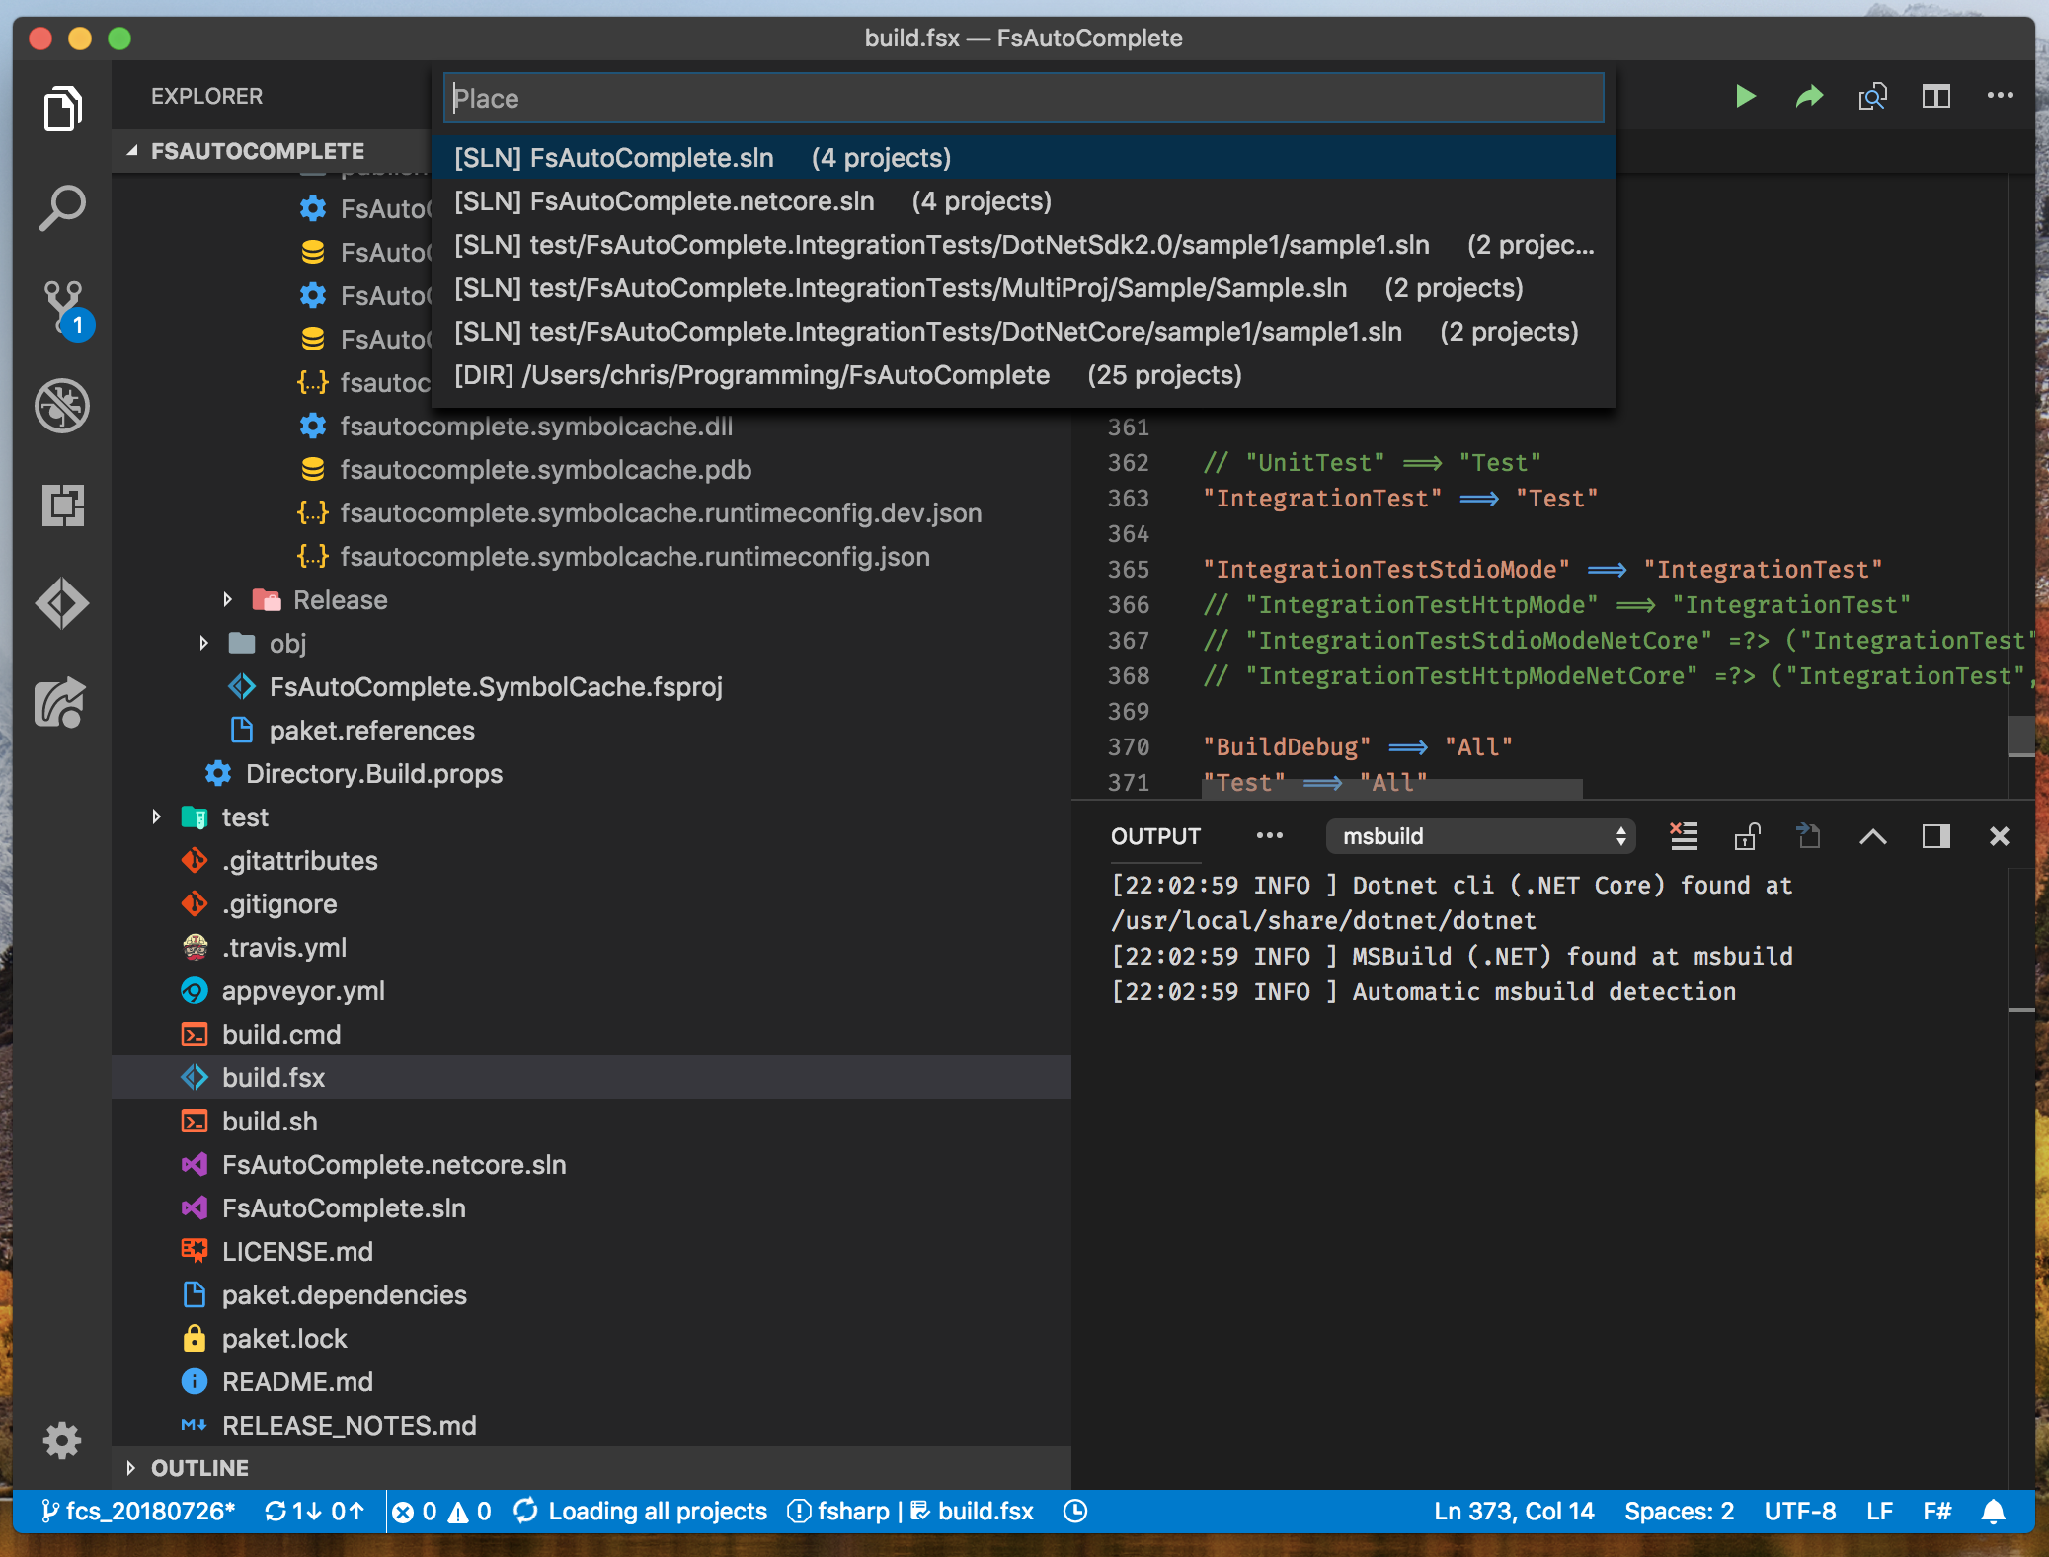2049x1557 pixels.
Task: Click the editor horizontal scrollbar
Action: click(x=1391, y=788)
